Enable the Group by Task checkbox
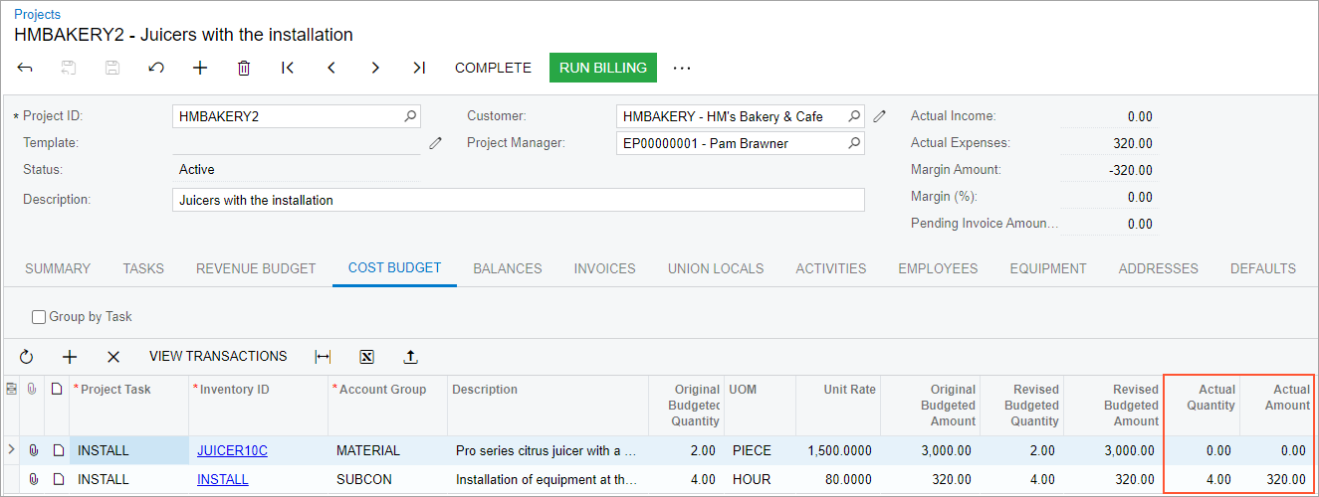This screenshot has height=497, width=1319. point(39,317)
